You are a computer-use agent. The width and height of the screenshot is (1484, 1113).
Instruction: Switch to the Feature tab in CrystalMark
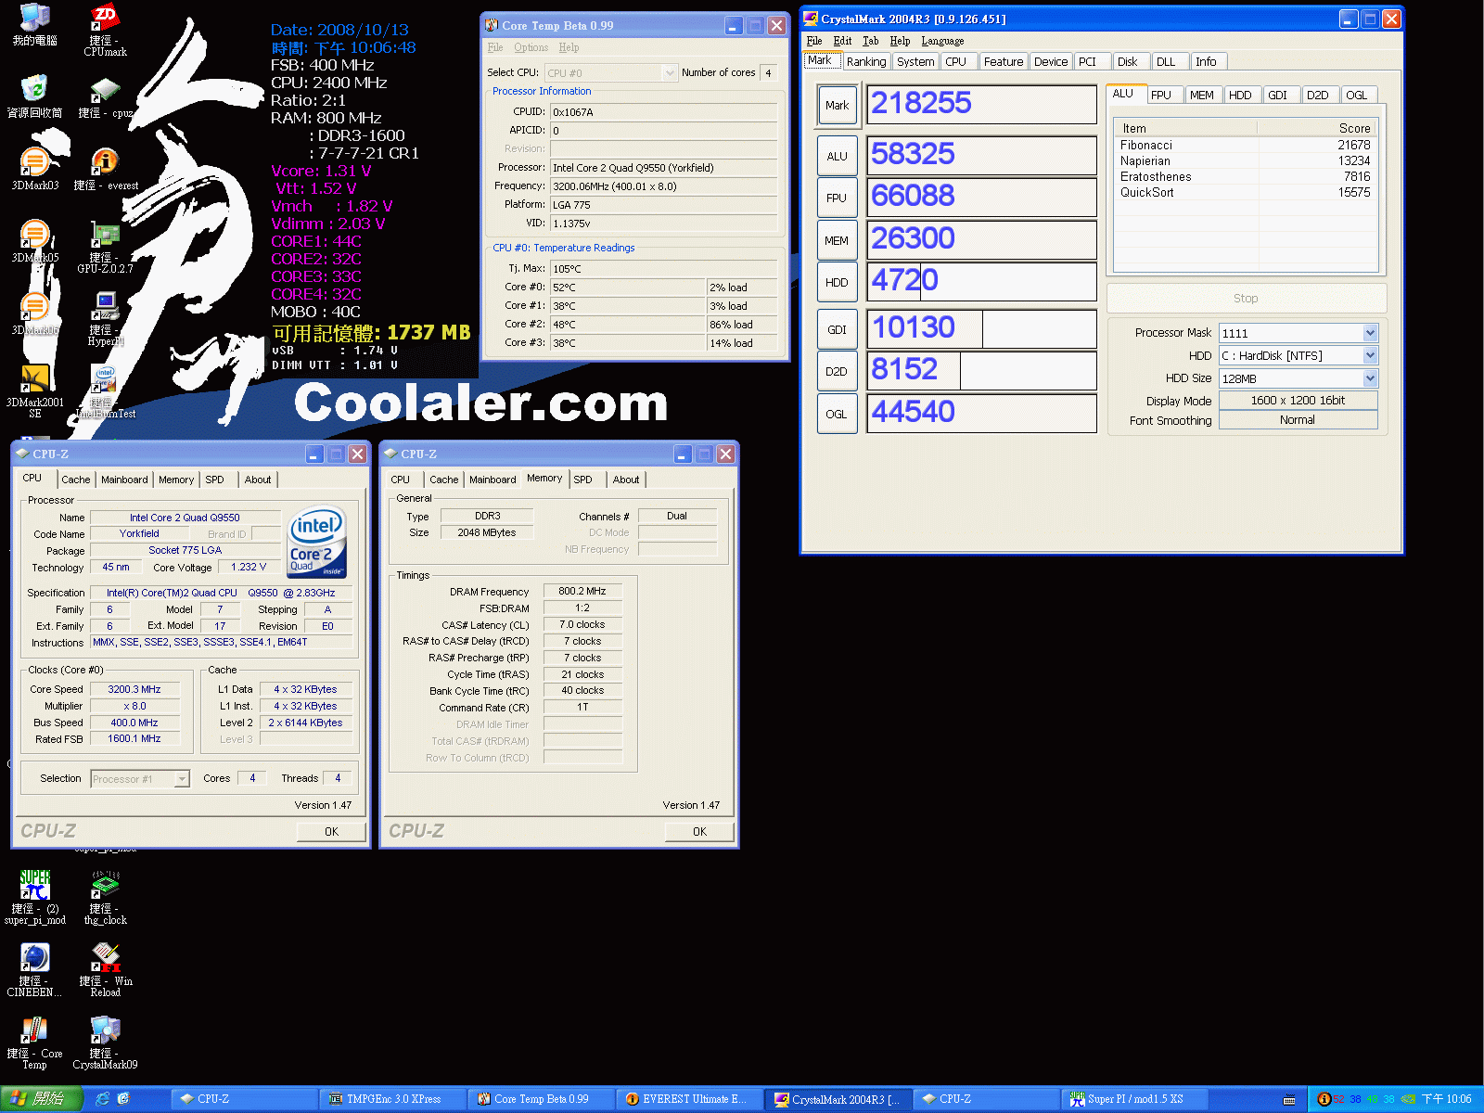pyautogui.click(x=1004, y=61)
